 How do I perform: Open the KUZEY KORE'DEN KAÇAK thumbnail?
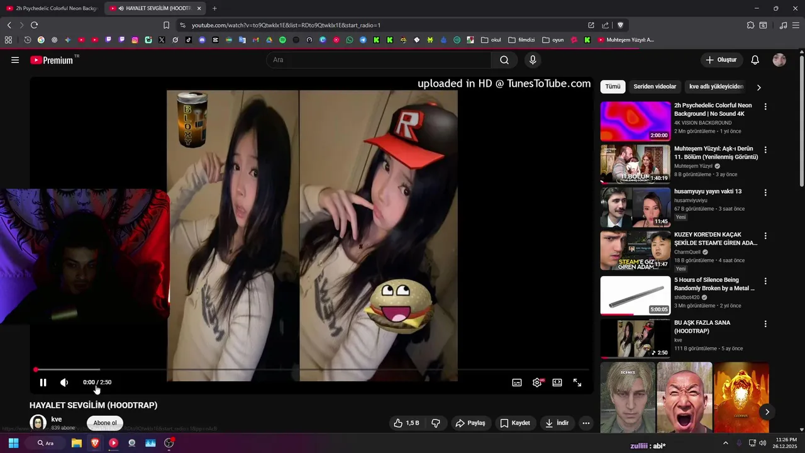tap(635, 250)
